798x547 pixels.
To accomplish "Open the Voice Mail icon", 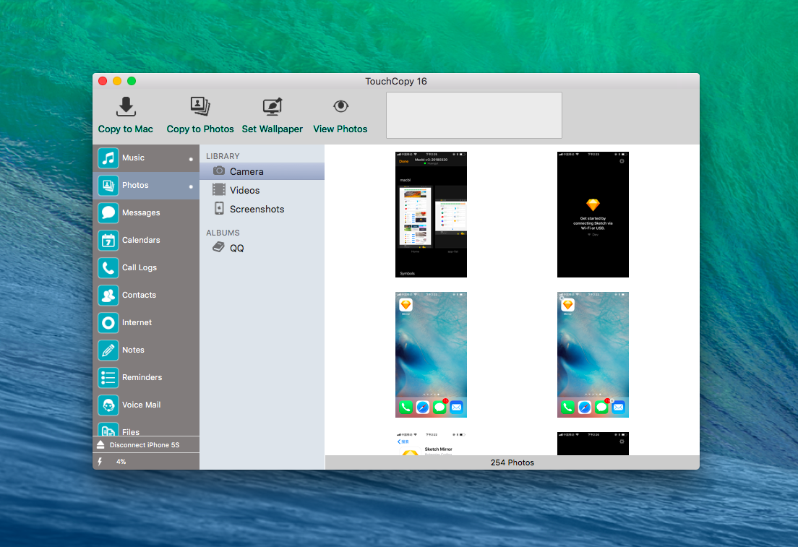I will point(108,405).
